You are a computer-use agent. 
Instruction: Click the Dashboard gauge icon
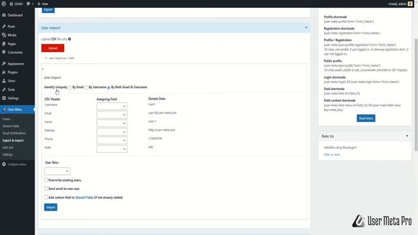pyautogui.click(x=4, y=15)
